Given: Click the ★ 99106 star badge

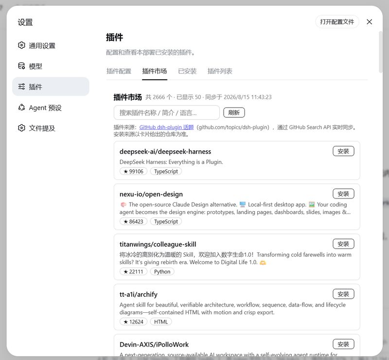Looking at the screenshot, I should pyautogui.click(x=133, y=171).
